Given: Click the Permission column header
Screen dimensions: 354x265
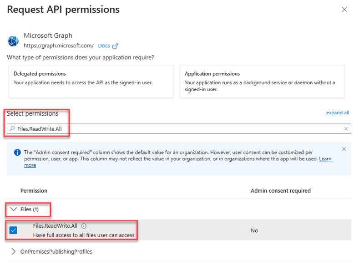Looking at the screenshot, I should [x=34, y=191].
